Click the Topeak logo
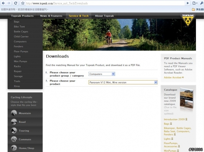This screenshot has width=204, height=152. coord(188,20)
